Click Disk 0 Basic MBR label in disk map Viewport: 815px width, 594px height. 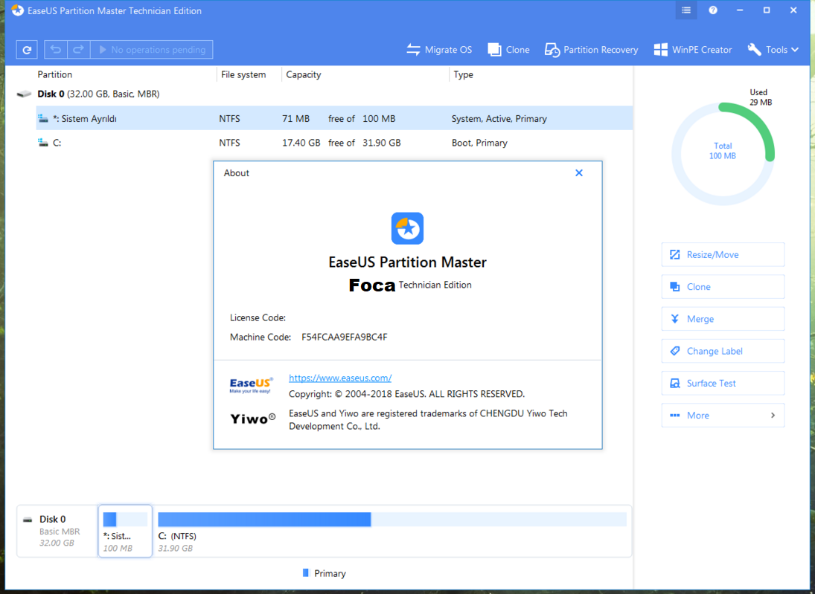point(57,531)
